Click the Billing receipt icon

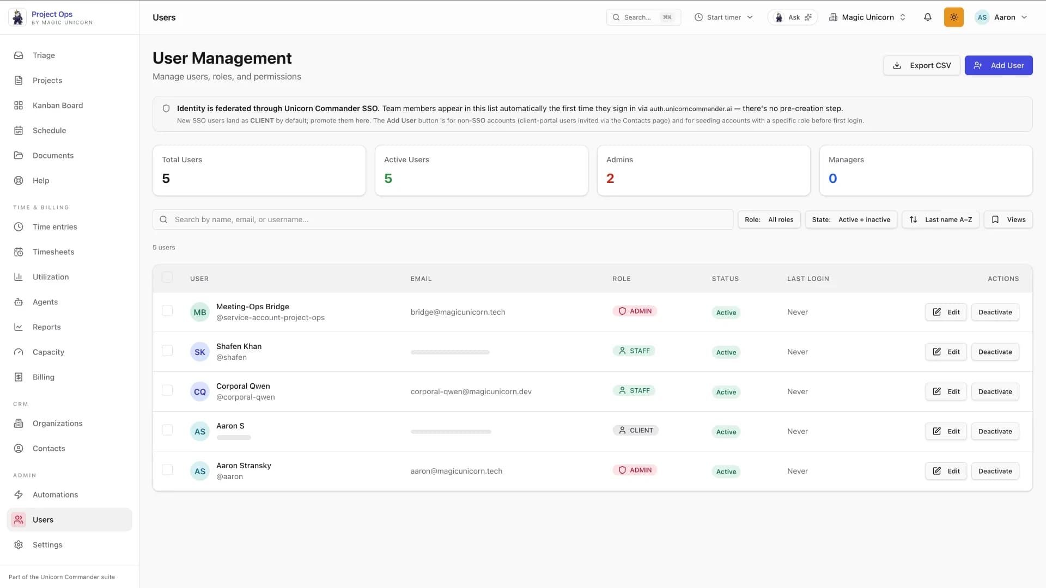point(19,377)
